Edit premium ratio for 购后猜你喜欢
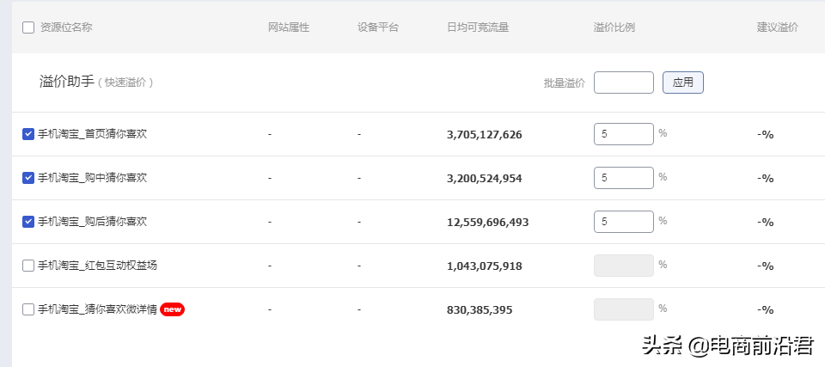 click(x=624, y=222)
